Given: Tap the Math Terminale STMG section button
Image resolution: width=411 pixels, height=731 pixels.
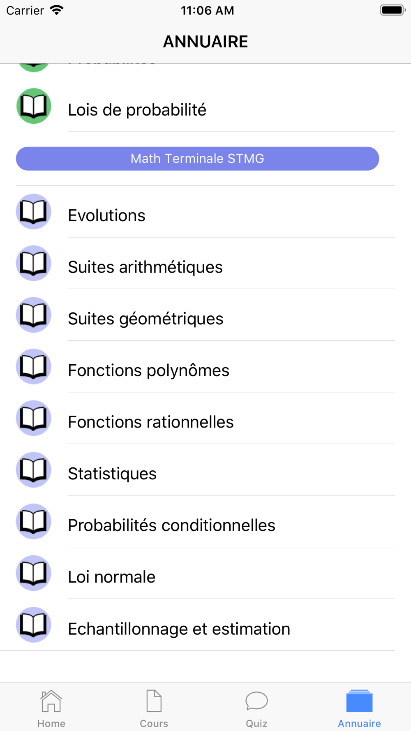Looking at the screenshot, I should (197, 159).
